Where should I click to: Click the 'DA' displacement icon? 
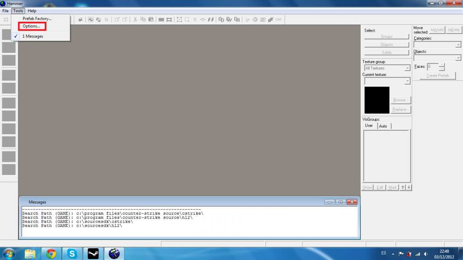[237, 19]
